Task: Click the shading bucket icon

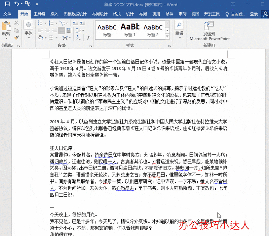Action: [41, 38]
